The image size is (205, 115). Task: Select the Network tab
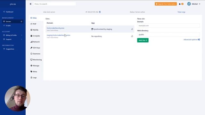35,42
